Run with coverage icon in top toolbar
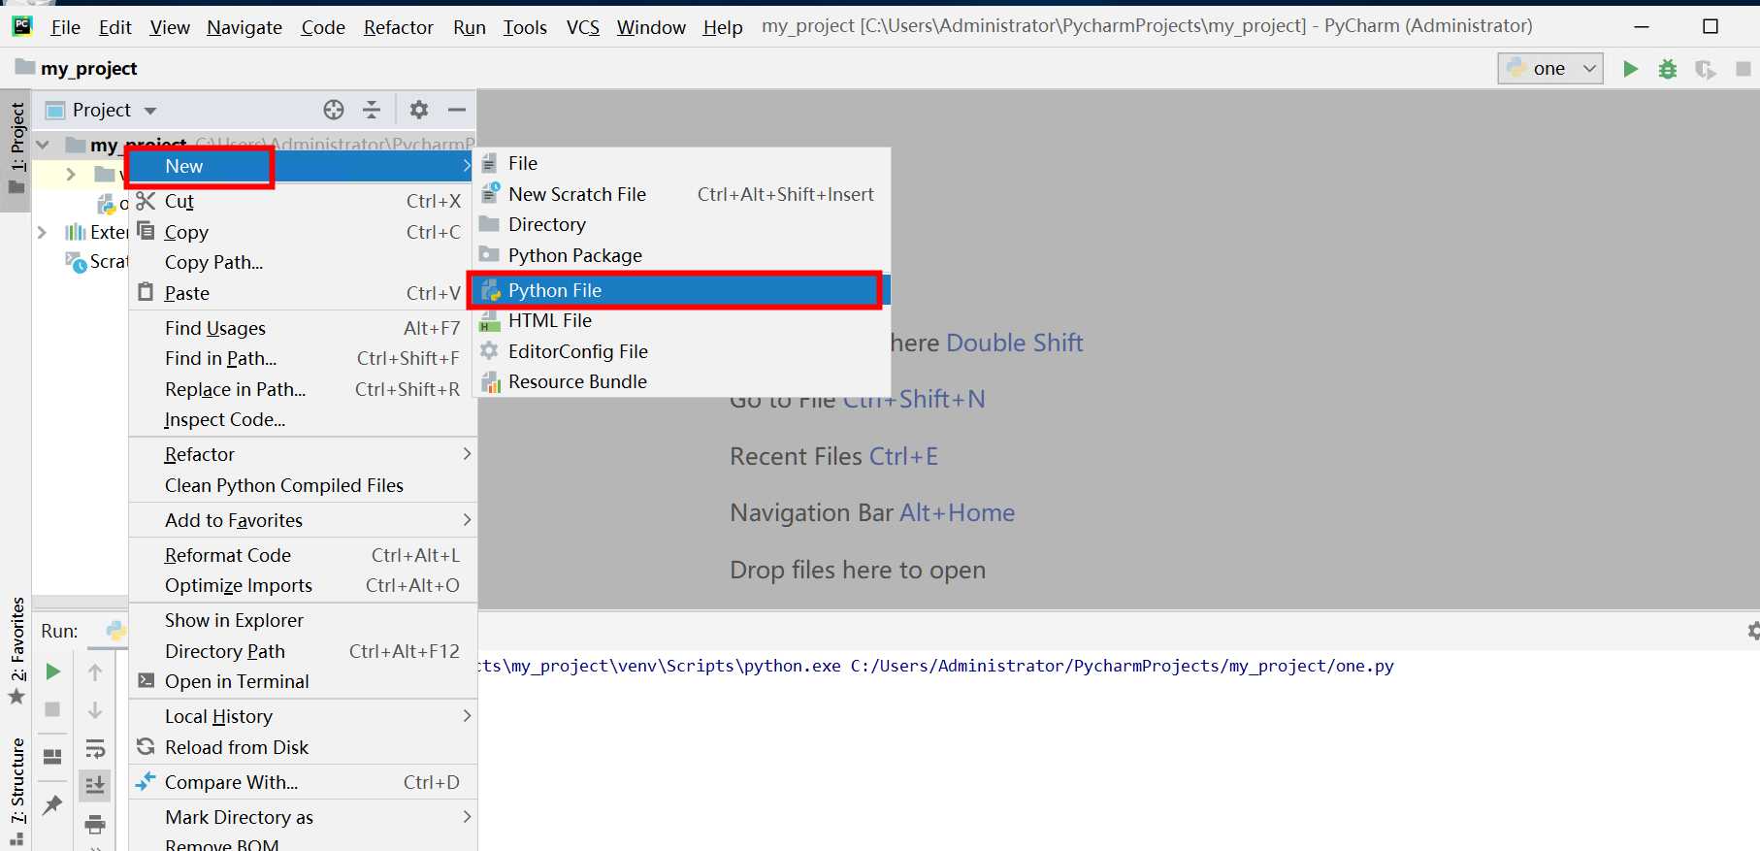This screenshot has width=1760, height=851. coord(1705,69)
